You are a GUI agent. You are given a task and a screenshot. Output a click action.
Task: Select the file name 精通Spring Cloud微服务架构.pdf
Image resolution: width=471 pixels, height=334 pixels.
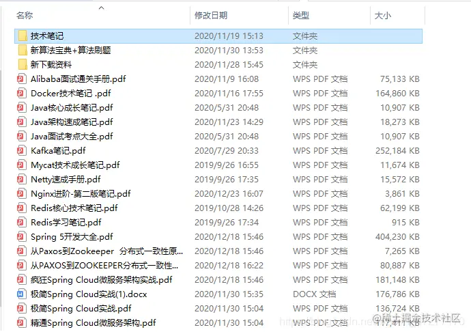point(93,323)
